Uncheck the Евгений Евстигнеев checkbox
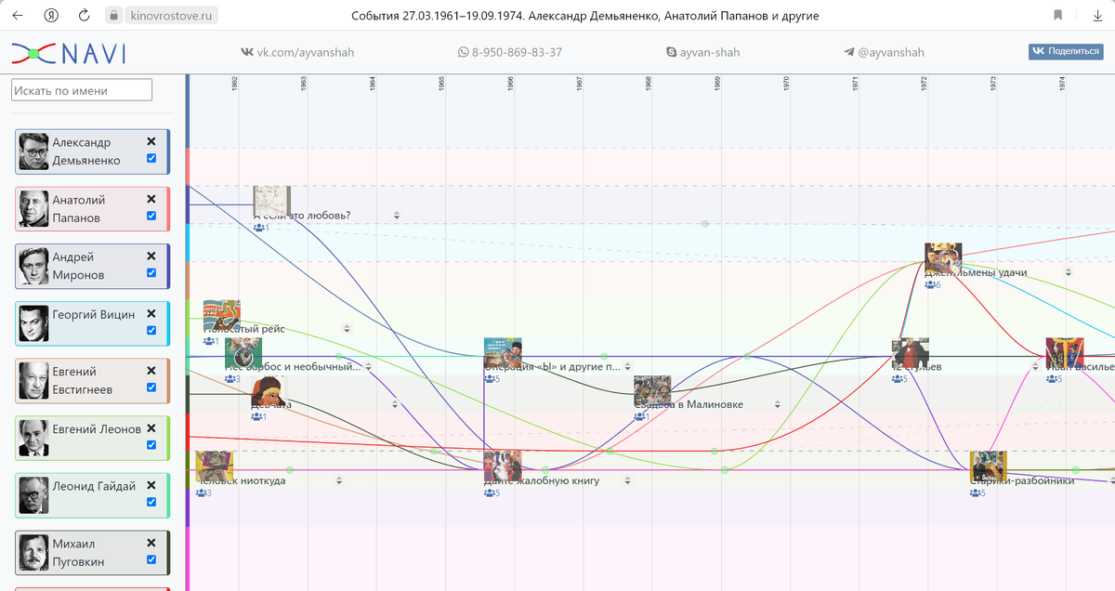This screenshot has height=591, width=1115. pyautogui.click(x=151, y=388)
